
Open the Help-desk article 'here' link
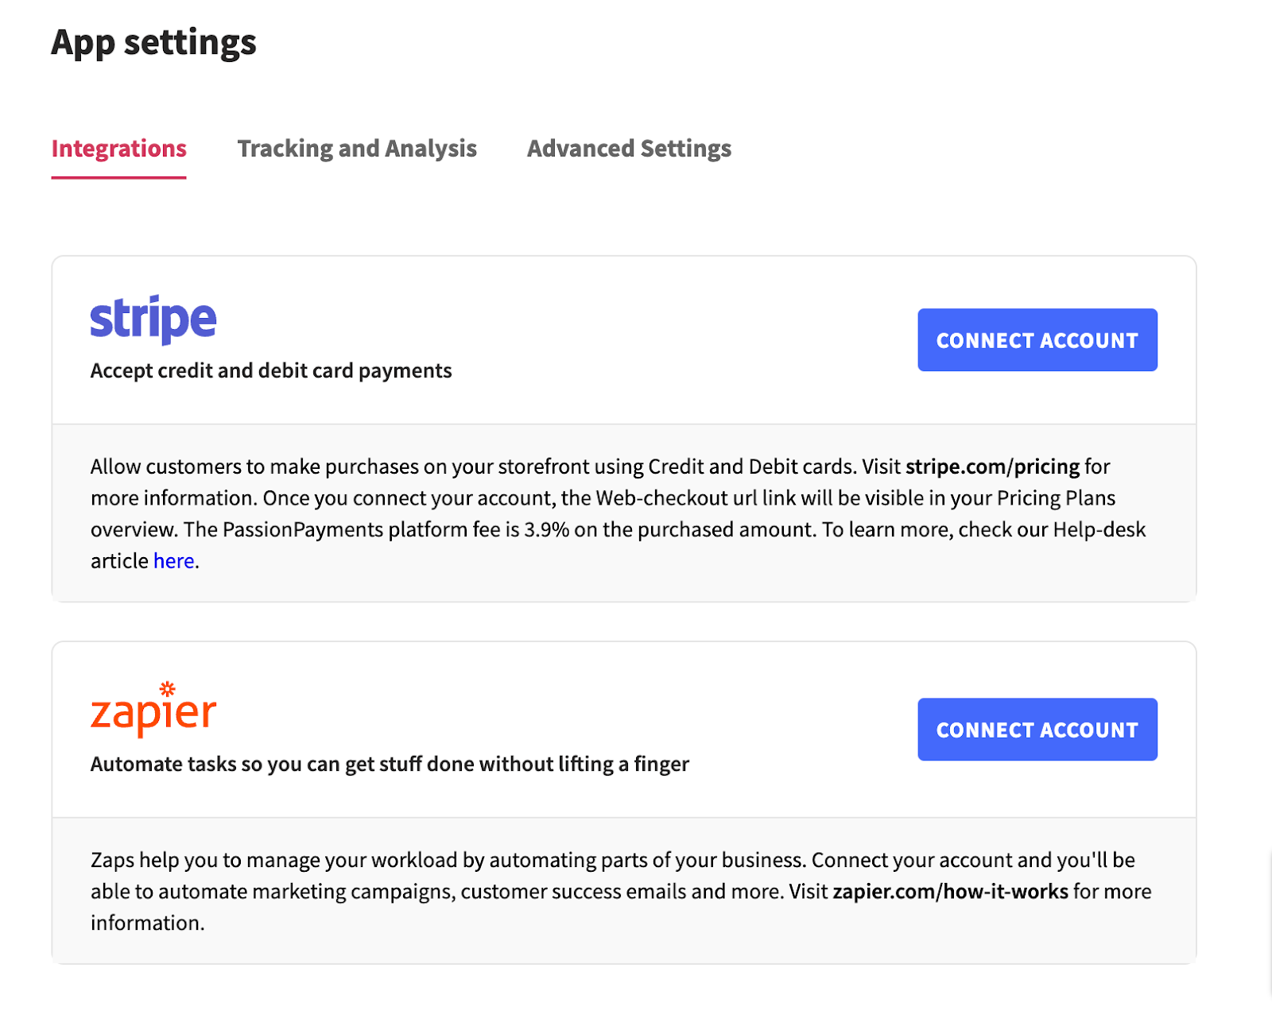(x=173, y=561)
